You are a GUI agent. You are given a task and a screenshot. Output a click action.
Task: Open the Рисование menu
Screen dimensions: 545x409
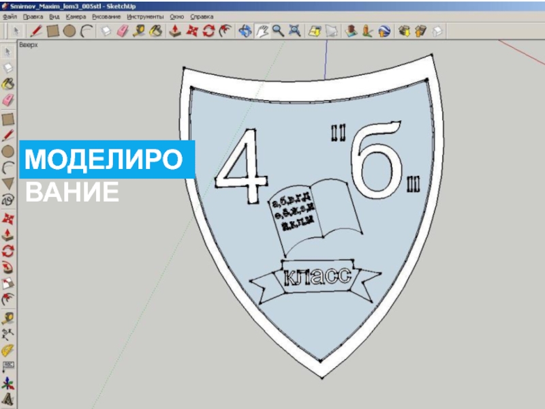[106, 16]
